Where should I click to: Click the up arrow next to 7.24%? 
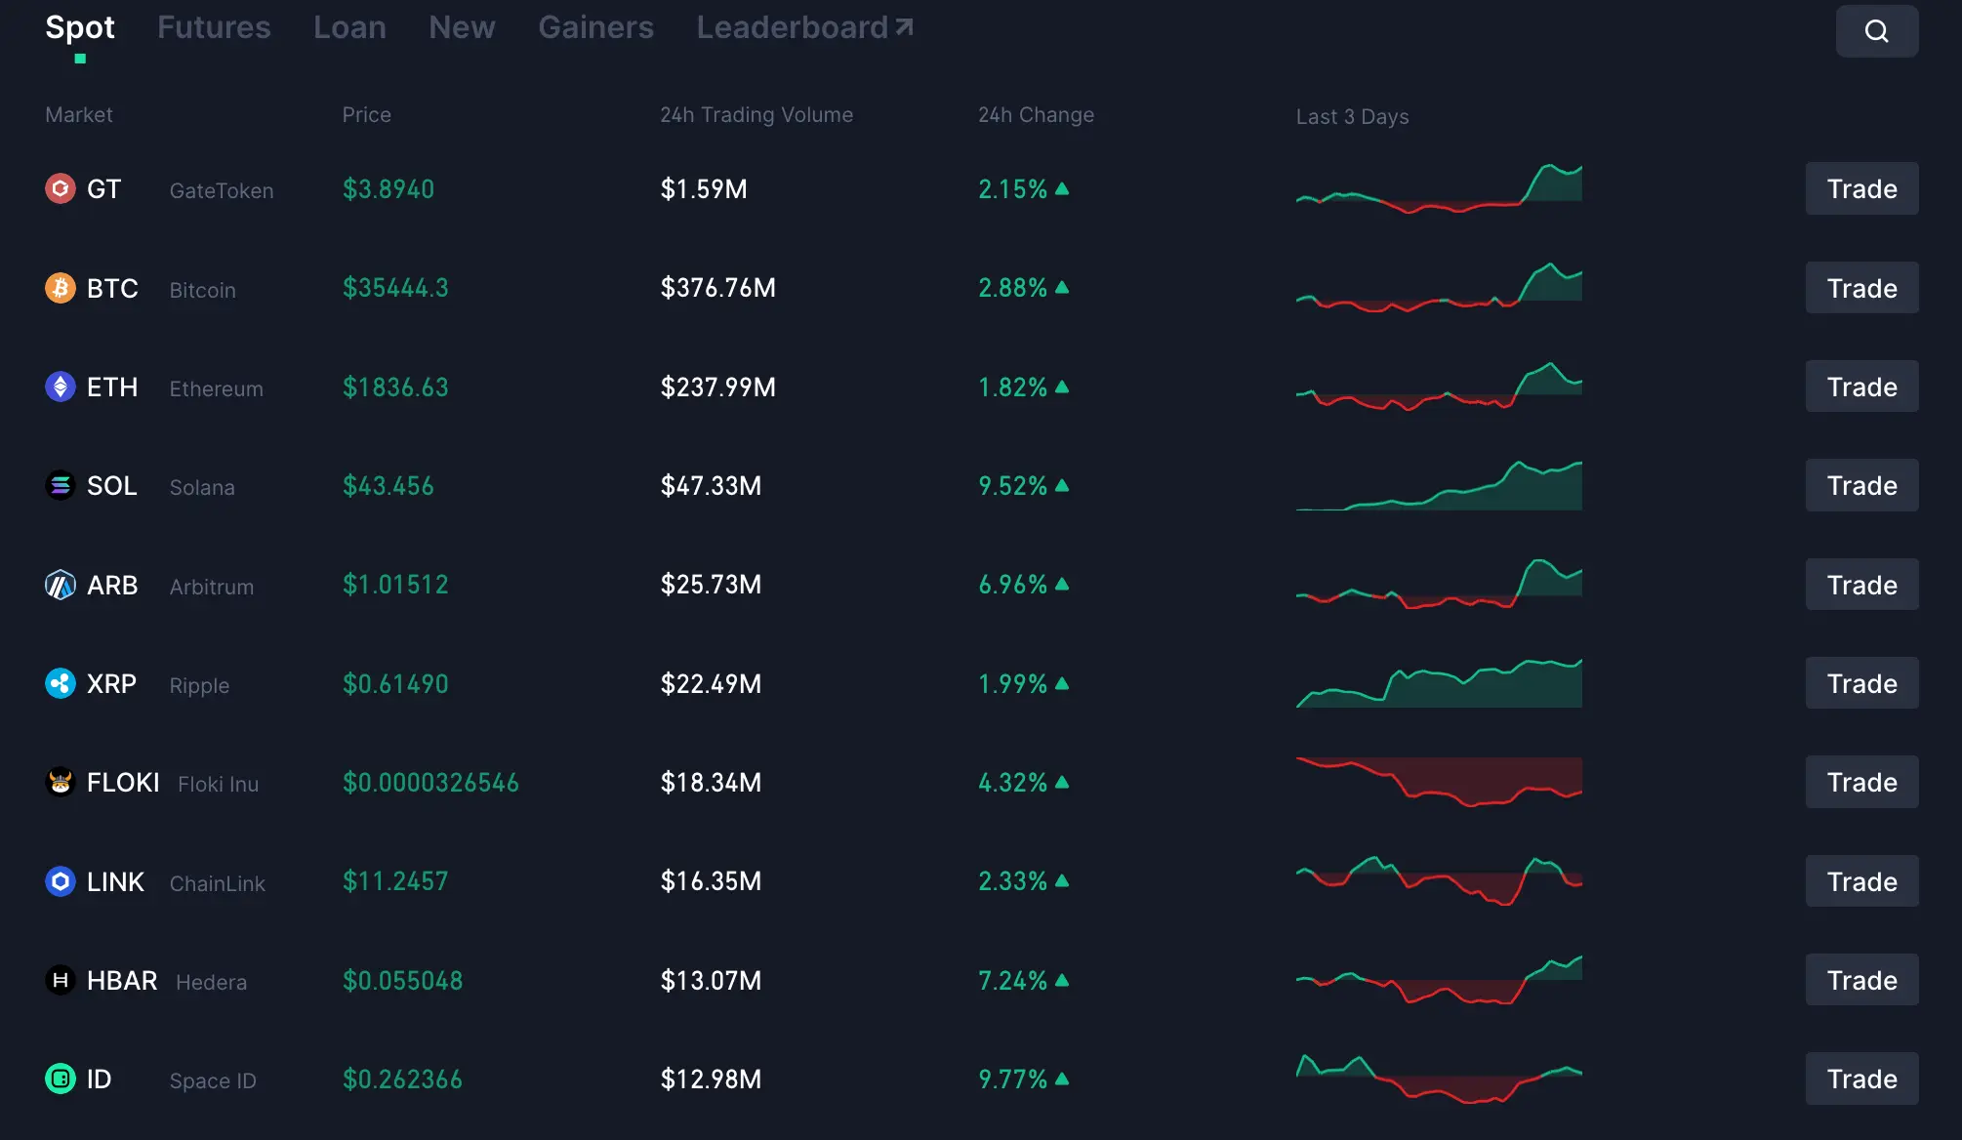(1062, 980)
